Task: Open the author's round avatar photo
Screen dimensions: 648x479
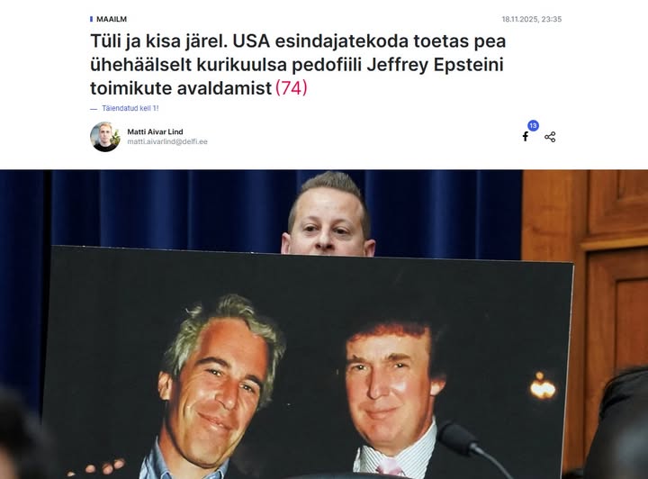Action: (105, 137)
